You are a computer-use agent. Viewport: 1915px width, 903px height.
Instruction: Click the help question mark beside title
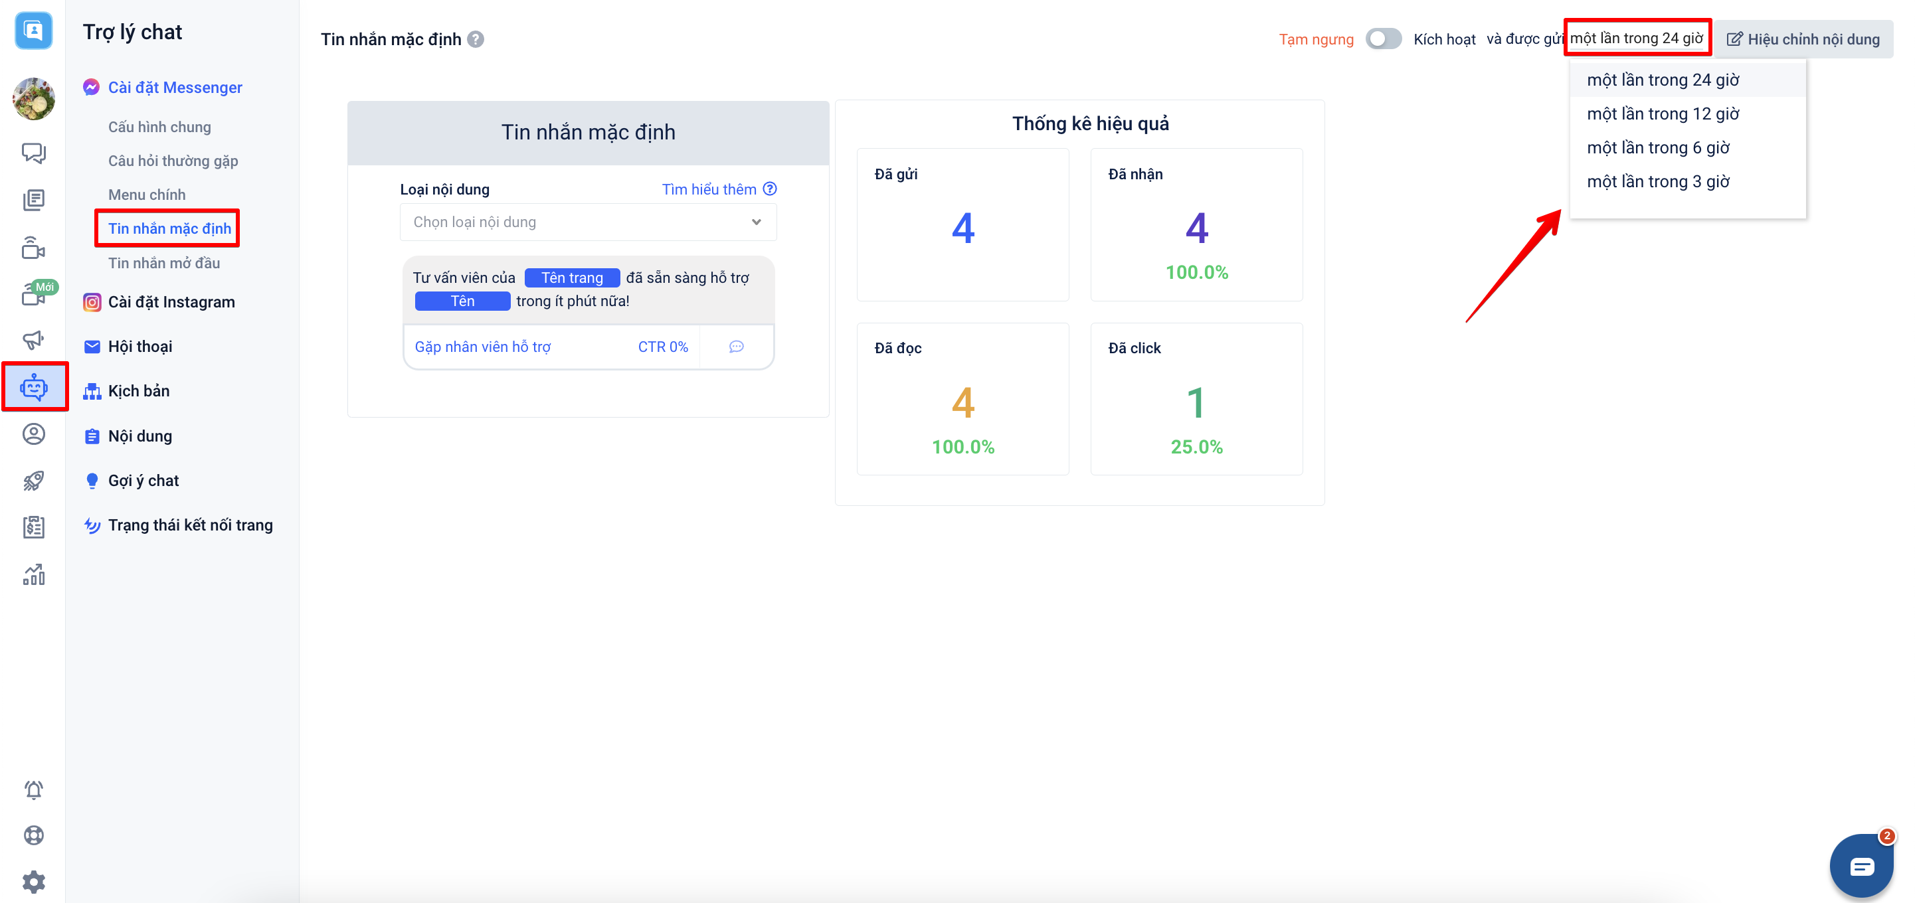[x=476, y=39]
